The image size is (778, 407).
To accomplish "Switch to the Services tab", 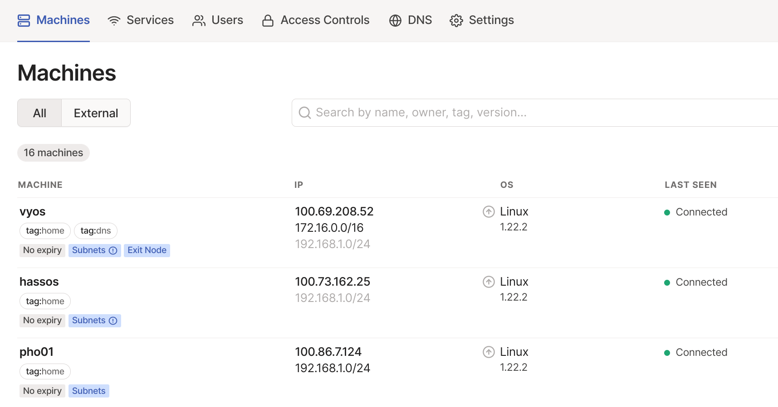I will pos(141,20).
